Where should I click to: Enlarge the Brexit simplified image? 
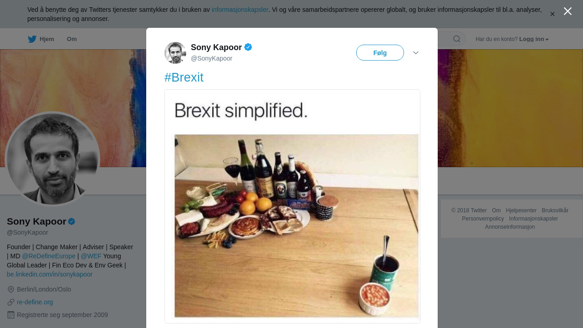tap(292, 206)
